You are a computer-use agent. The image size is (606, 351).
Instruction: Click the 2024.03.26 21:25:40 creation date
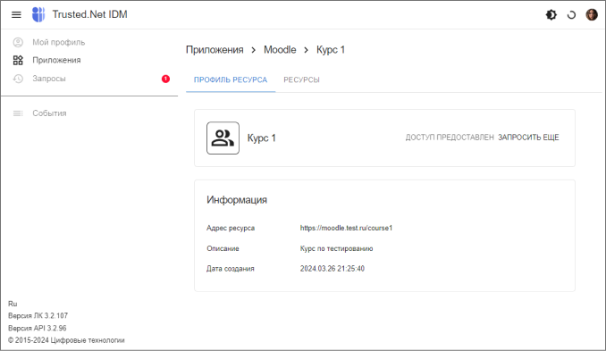332,268
